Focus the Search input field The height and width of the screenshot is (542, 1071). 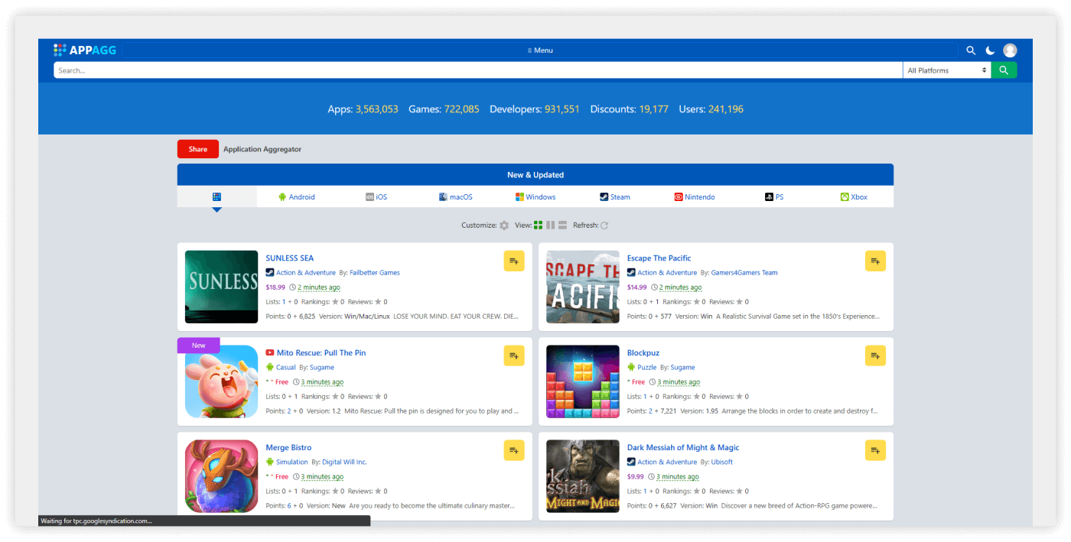tap(478, 70)
